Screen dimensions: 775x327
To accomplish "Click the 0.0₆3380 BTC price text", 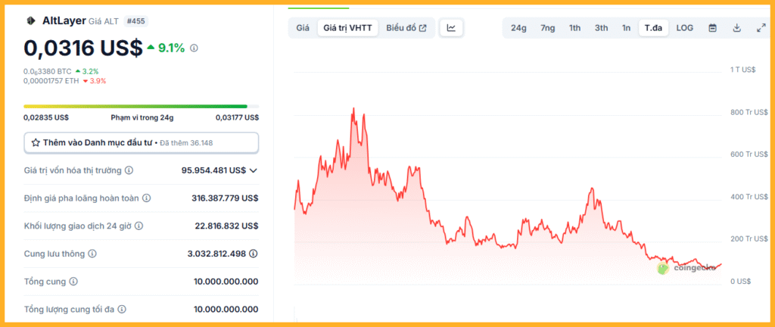I will [x=48, y=72].
